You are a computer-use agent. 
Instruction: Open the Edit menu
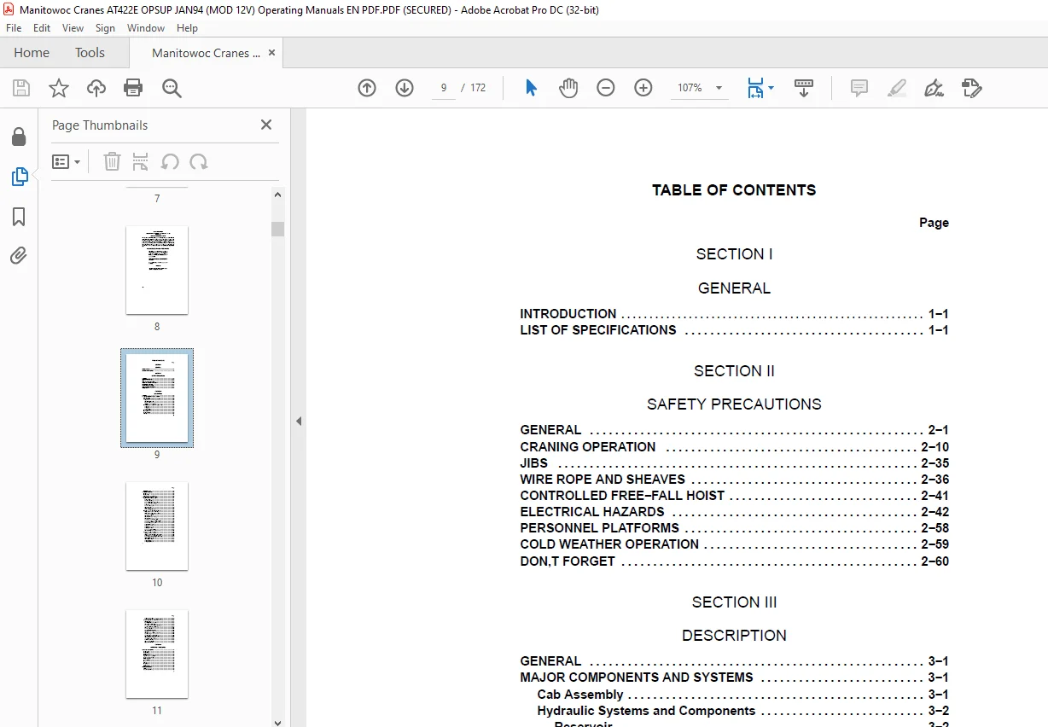[x=42, y=28]
